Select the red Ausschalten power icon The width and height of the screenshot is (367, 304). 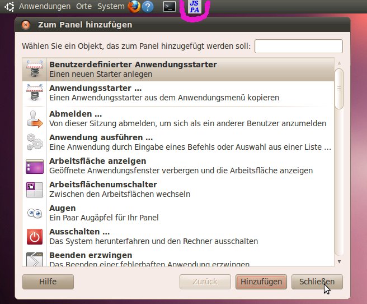click(35, 237)
